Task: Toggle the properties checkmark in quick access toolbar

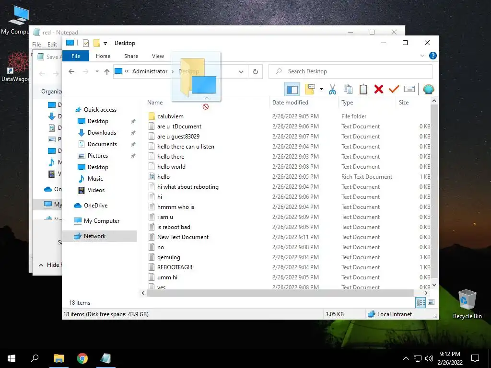Action: click(86, 43)
